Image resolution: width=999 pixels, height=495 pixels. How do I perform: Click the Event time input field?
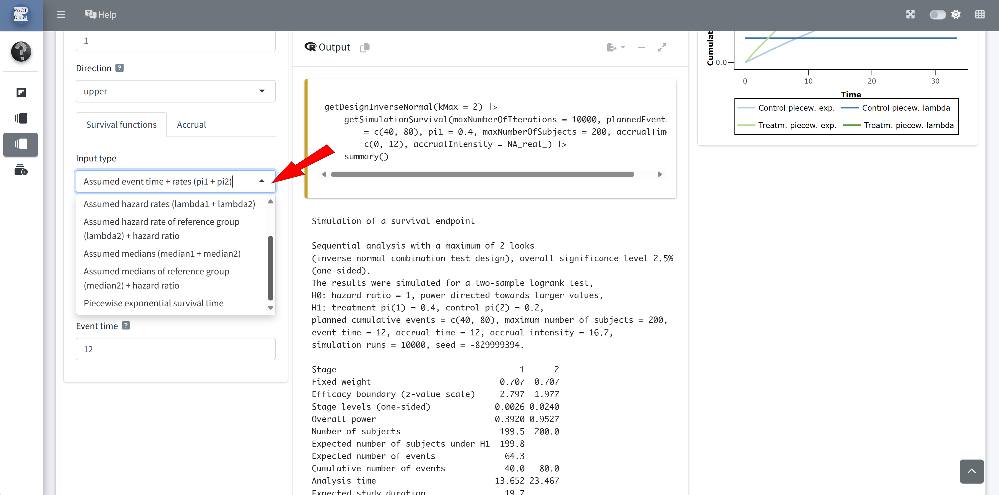coord(175,349)
